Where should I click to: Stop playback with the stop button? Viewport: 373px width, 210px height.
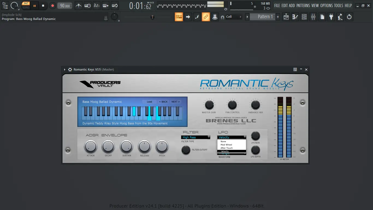43,5
